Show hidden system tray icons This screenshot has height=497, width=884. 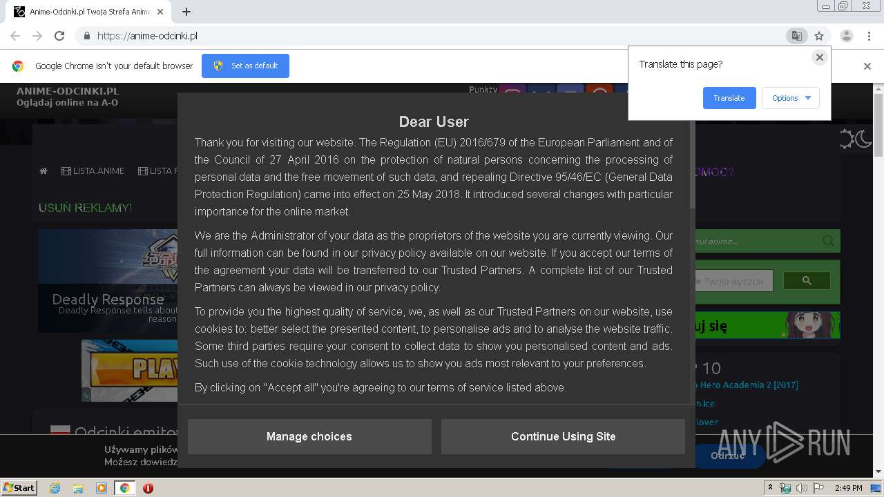tap(770, 488)
